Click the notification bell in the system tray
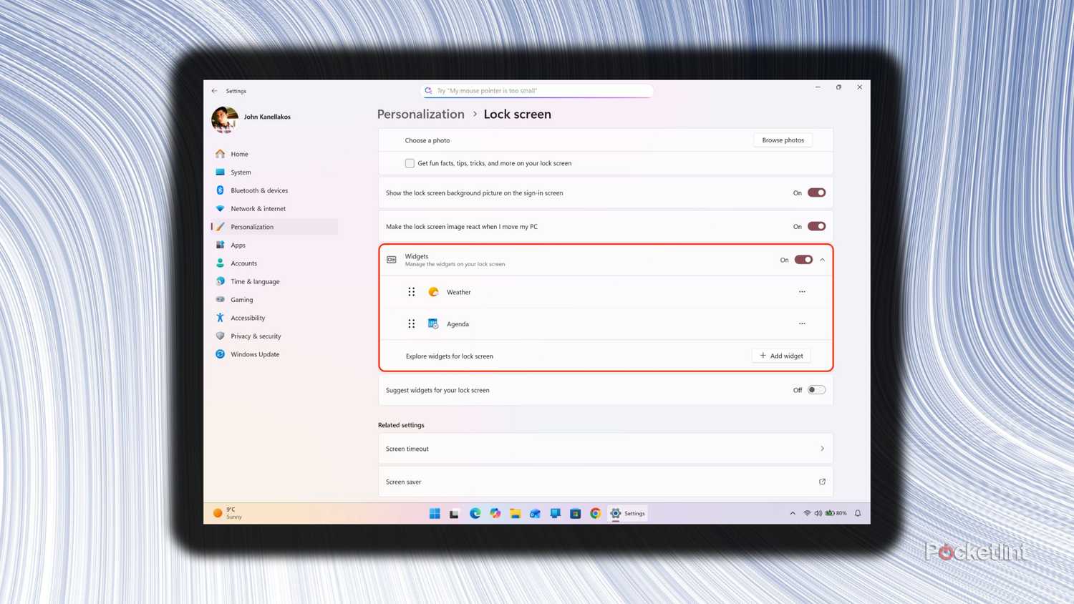Image resolution: width=1074 pixels, height=604 pixels. pos(858,513)
